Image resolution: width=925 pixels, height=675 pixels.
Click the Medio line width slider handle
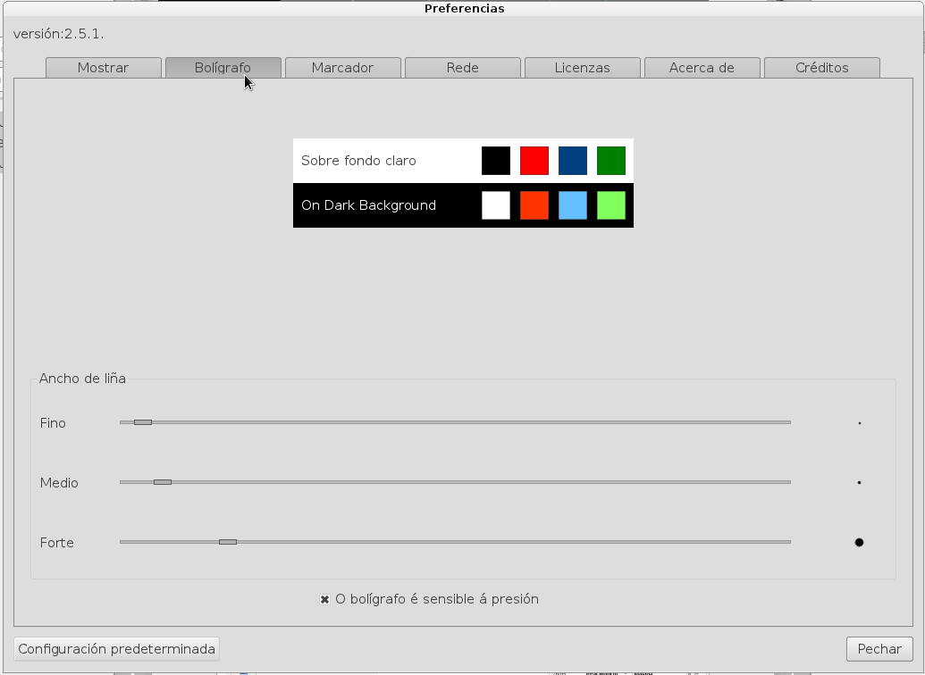(x=162, y=482)
